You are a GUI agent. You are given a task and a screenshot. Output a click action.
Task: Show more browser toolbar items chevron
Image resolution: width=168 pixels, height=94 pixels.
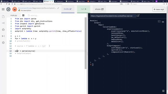[x=164, y=4]
